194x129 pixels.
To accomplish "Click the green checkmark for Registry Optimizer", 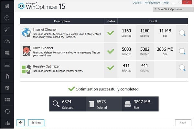I will 111,68.
